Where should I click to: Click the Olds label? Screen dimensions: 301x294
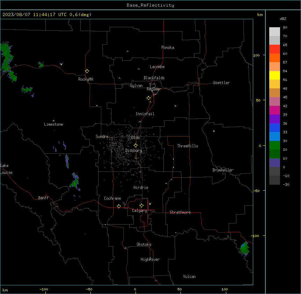tap(135, 138)
